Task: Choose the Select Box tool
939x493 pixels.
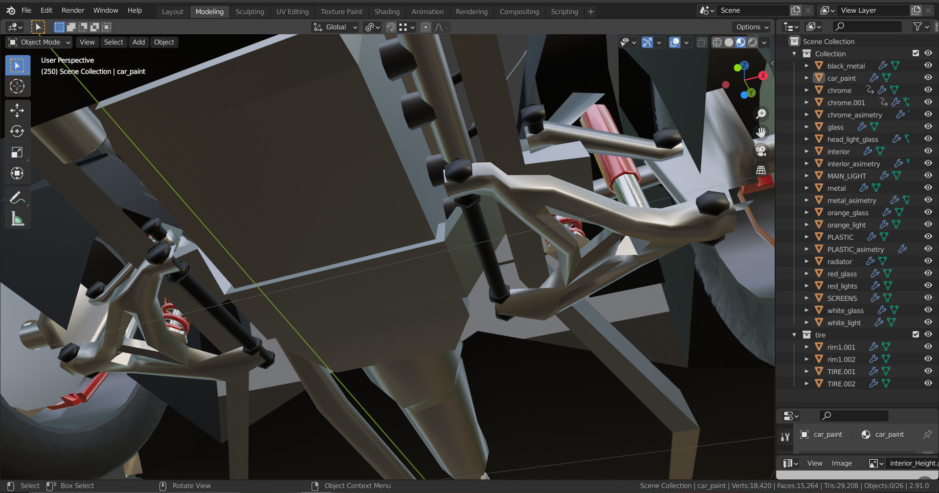Action: 17,66
